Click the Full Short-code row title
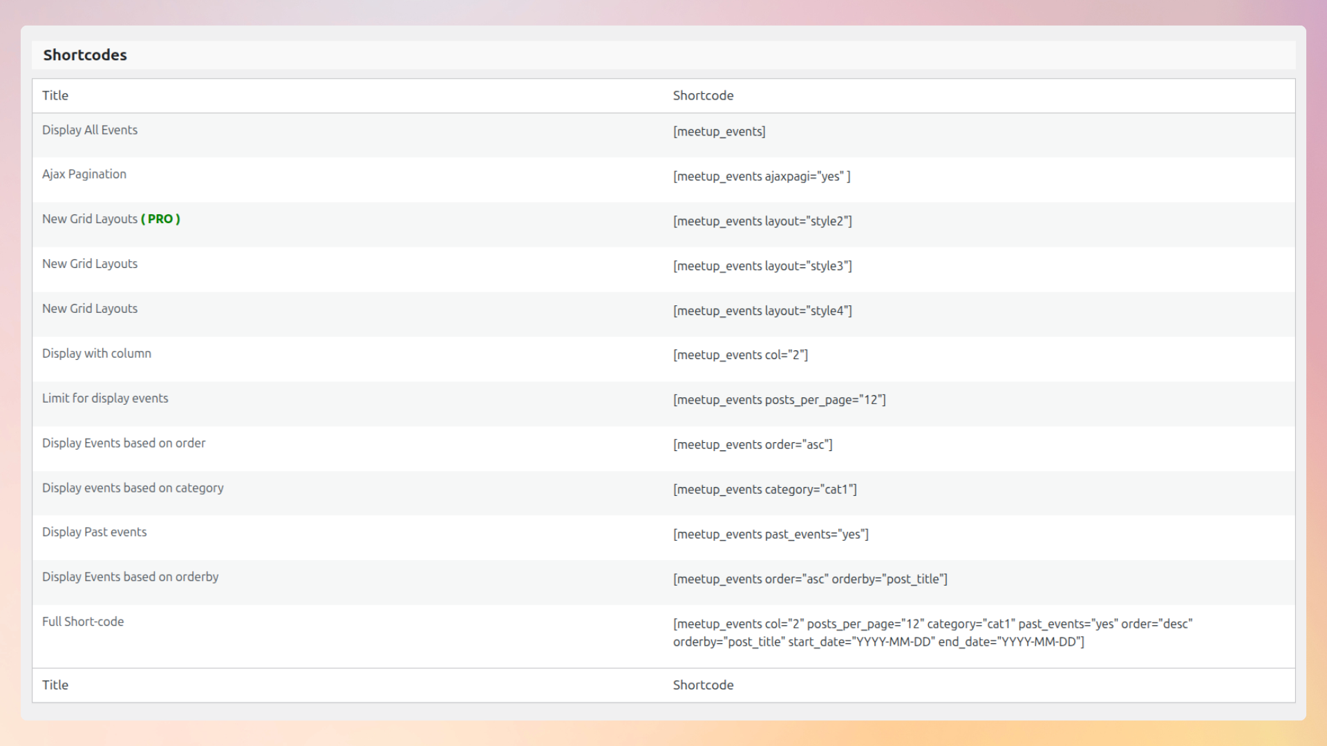The height and width of the screenshot is (746, 1327). tap(83, 621)
